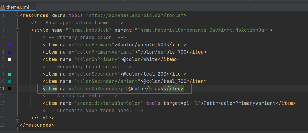
Task: Open teal_200 gutter color swatch on line 9
Action: click(x=9, y=74)
